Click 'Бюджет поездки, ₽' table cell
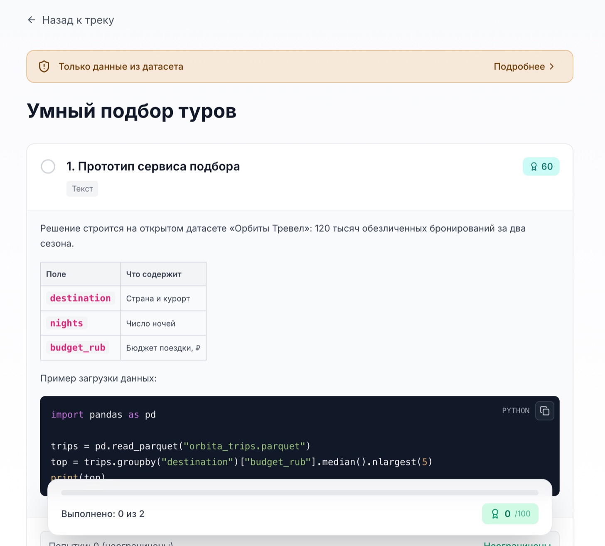The width and height of the screenshot is (605, 546). 163,348
